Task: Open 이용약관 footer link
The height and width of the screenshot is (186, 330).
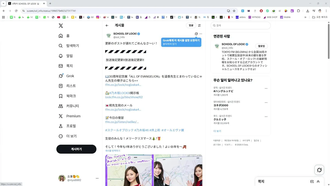Action: tap(217, 141)
